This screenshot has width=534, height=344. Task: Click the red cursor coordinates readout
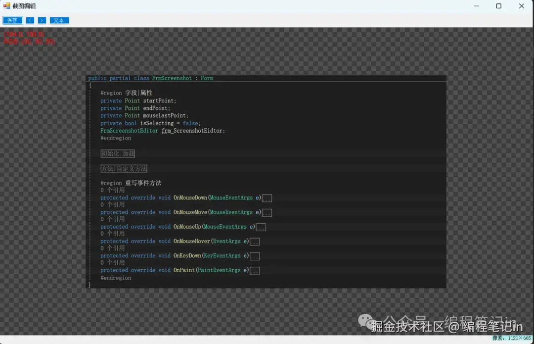[24, 35]
